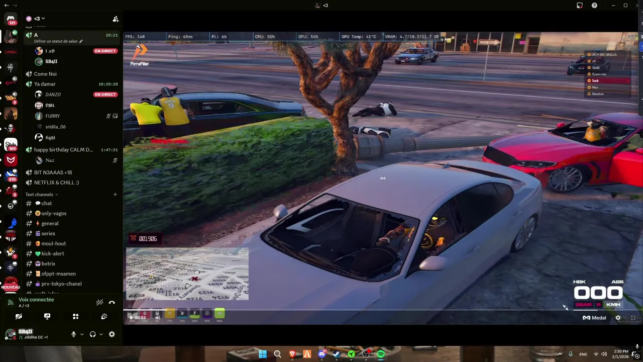Open microphone input options dropdown arrow
Image resolution: width=643 pixels, height=362 pixels.
coord(82,334)
